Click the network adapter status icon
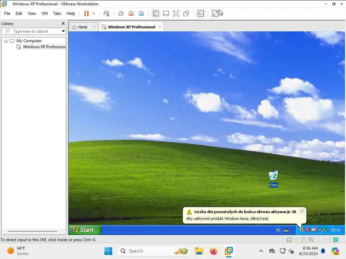346x259 pixels. click(311, 240)
